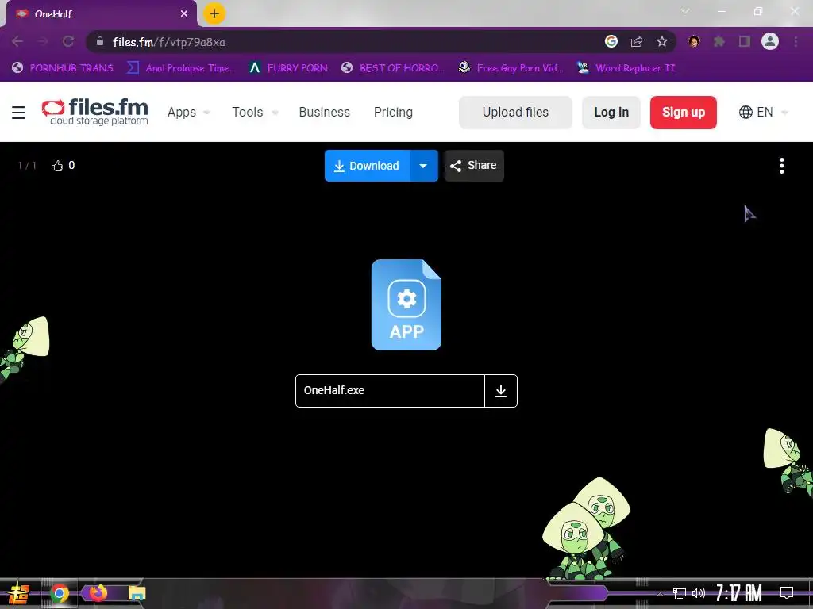Open the notifications action center
Screen dimensions: 813x609
tap(787, 593)
